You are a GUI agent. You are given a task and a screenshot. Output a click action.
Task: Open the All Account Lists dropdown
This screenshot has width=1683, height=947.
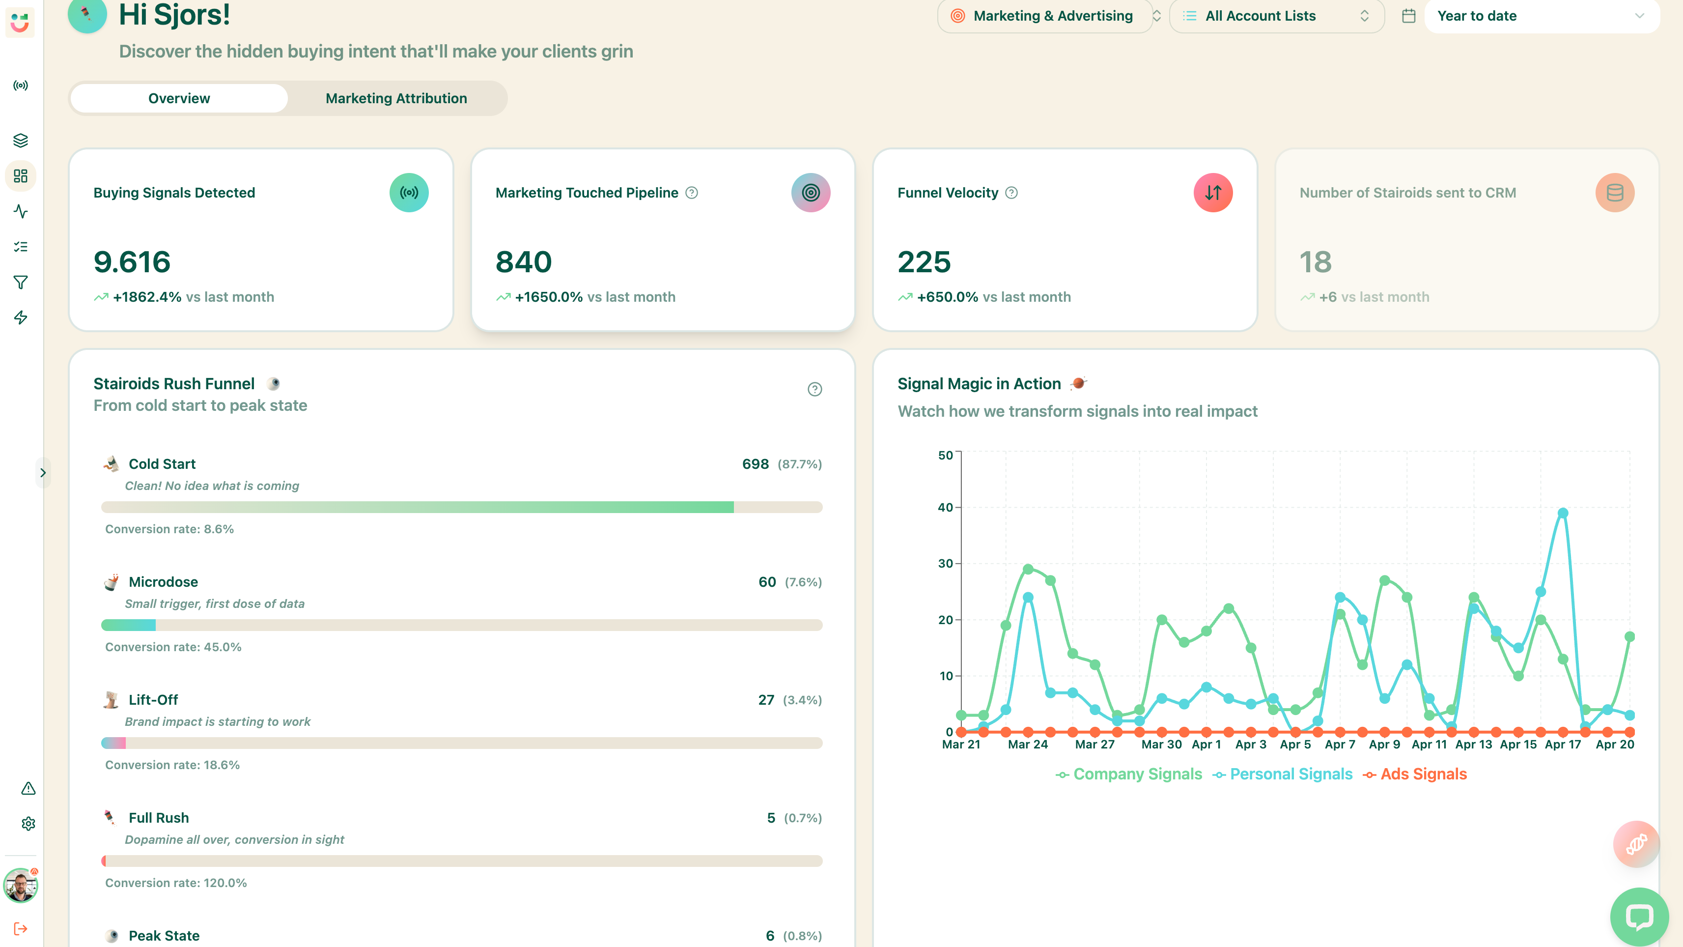(x=1277, y=16)
